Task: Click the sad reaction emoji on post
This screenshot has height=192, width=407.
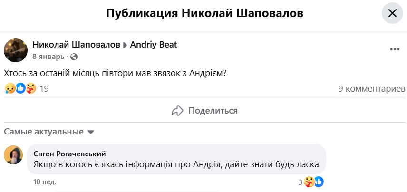Action: 10,88
